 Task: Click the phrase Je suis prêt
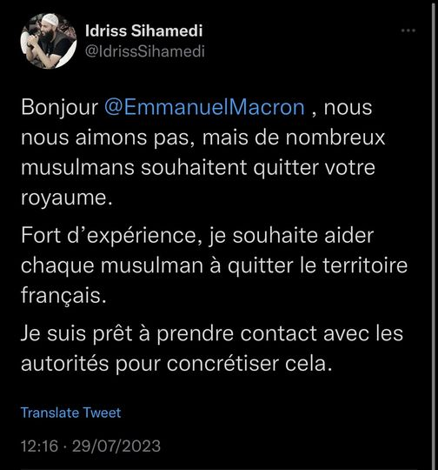[x=76, y=333]
